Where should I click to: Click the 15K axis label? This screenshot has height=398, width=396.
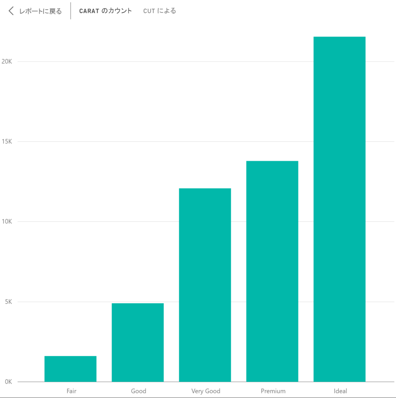click(7, 141)
